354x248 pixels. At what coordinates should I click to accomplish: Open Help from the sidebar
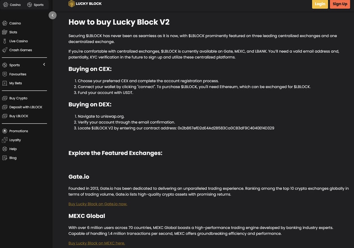[13, 149]
